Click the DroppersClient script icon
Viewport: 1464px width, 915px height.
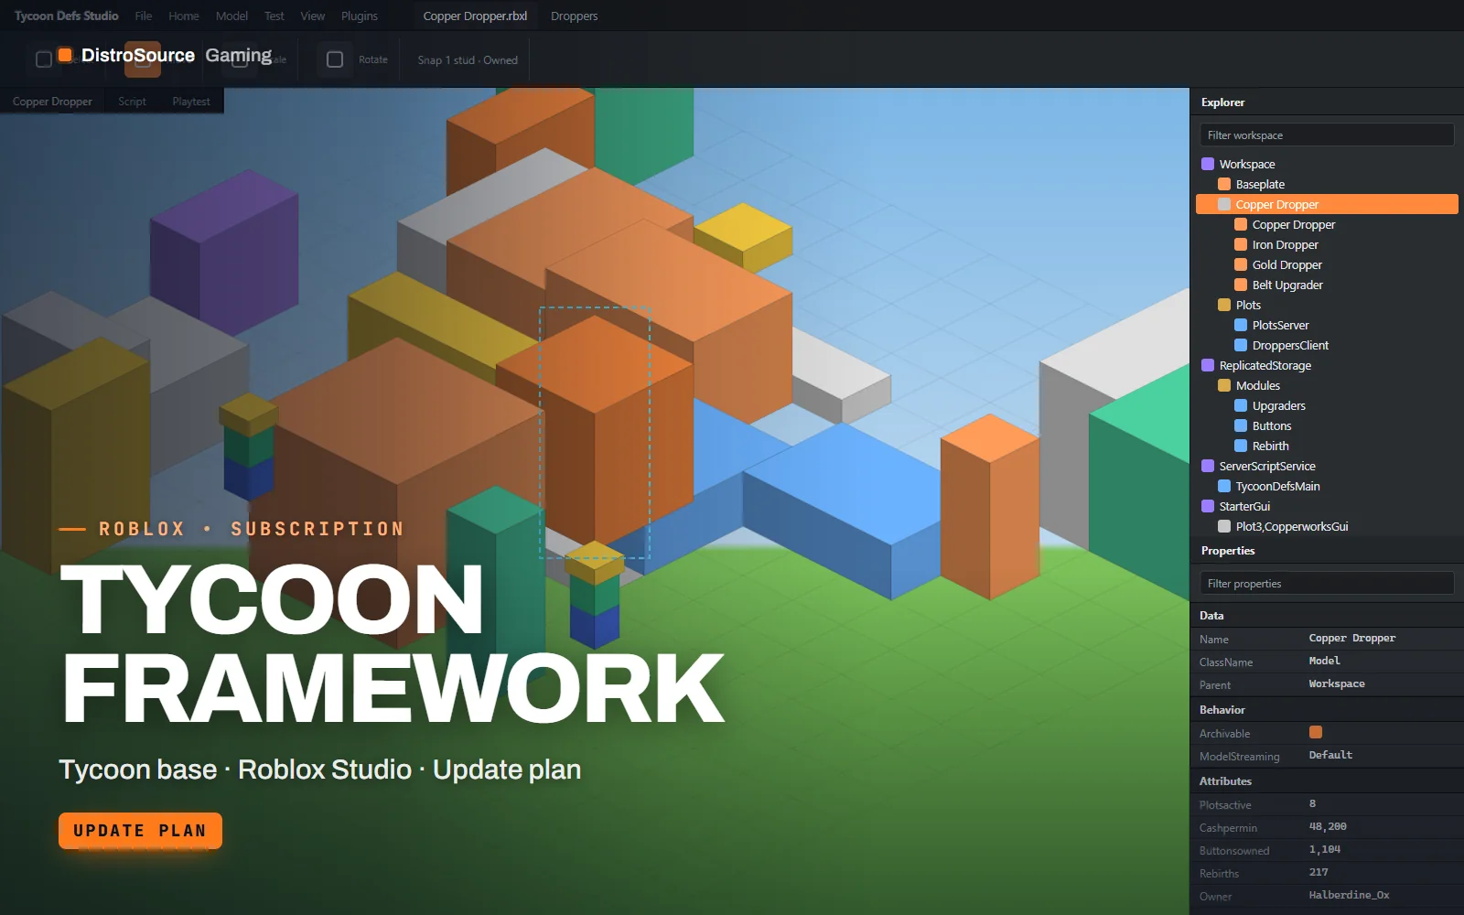click(1241, 345)
